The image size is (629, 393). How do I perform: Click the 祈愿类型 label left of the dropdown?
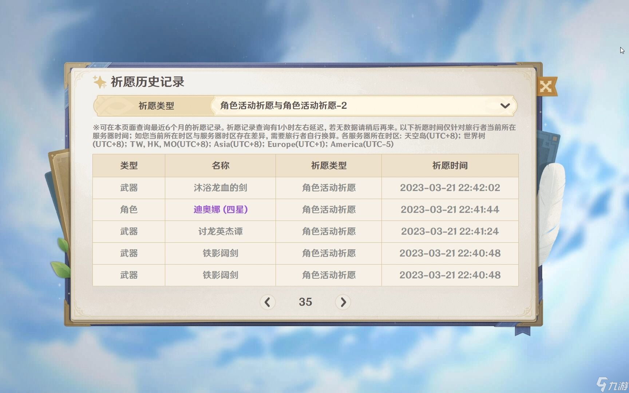[x=156, y=106]
